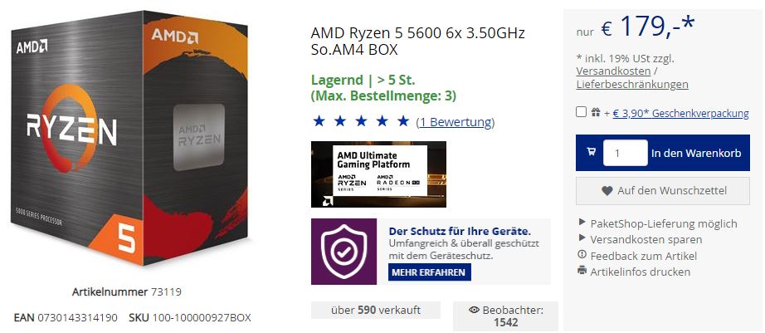Image resolution: width=765 pixels, height=333 pixels.
Task: Click the MEHR ERFAHREN button
Action: point(429,272)
